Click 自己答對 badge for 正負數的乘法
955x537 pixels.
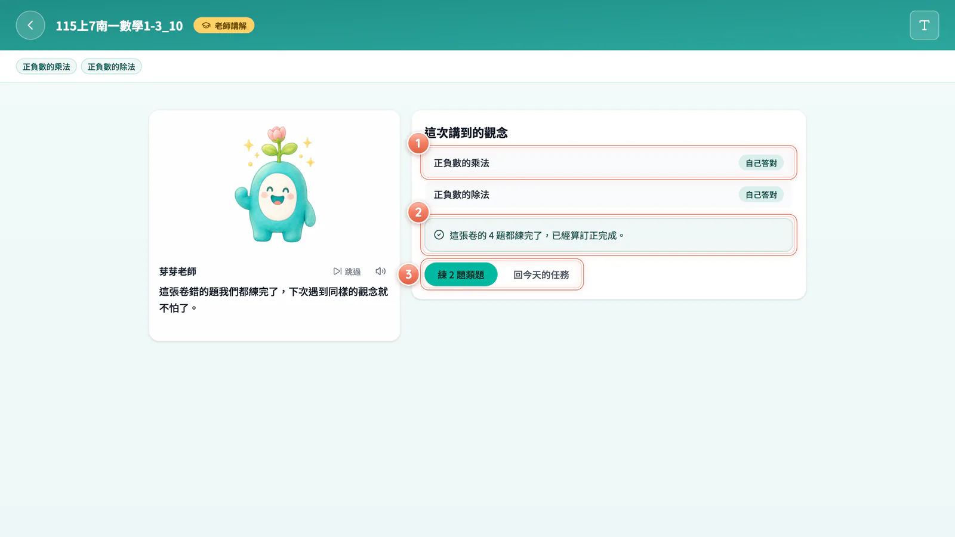click(761, 163)
